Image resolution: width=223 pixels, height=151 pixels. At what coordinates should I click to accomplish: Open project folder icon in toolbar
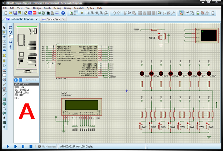point(11,13)
